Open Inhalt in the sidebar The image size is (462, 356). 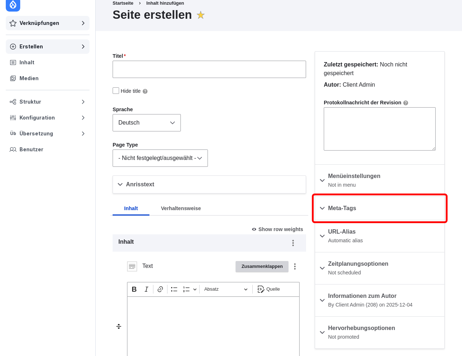tap(48, 62)
